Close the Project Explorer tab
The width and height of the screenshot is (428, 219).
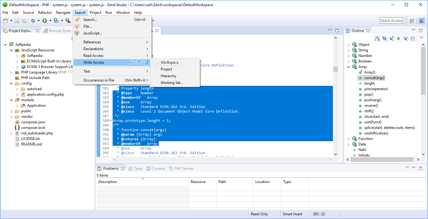pyautogui.click(x=37, y=31)
